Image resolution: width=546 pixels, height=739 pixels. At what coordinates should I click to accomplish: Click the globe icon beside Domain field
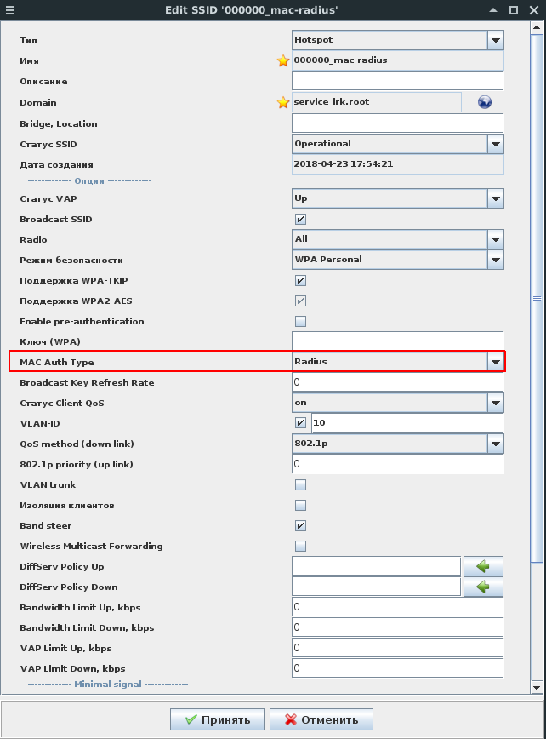point(485,102)
